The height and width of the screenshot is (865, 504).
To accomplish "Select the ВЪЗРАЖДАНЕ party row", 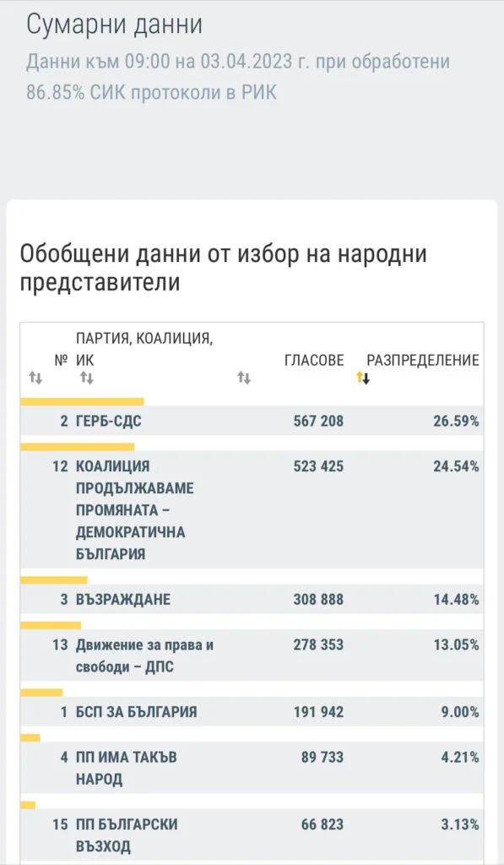I will click(x=252, y=599).
